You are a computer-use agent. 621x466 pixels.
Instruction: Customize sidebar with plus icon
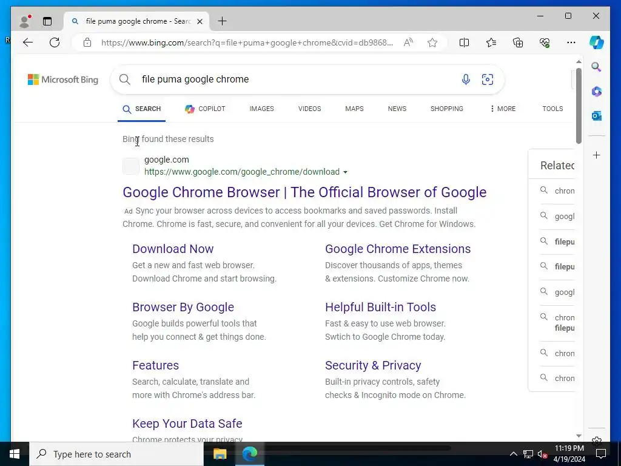(x=597, y=155)
